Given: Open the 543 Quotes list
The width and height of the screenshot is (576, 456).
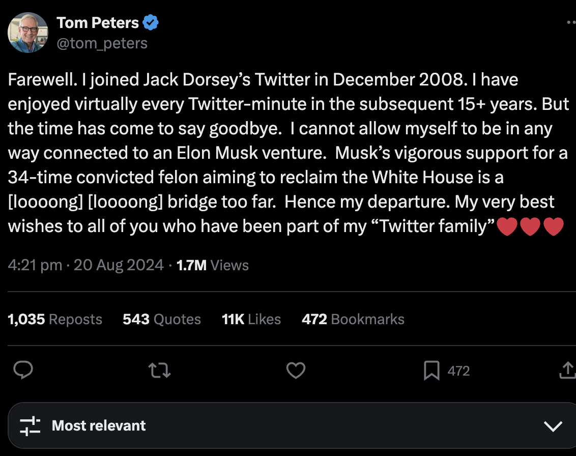Looking at the screenshot, I should [x=161, y=319].
